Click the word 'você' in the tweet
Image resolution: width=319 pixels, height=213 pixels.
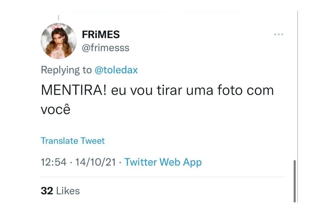[x=55, y=109]
